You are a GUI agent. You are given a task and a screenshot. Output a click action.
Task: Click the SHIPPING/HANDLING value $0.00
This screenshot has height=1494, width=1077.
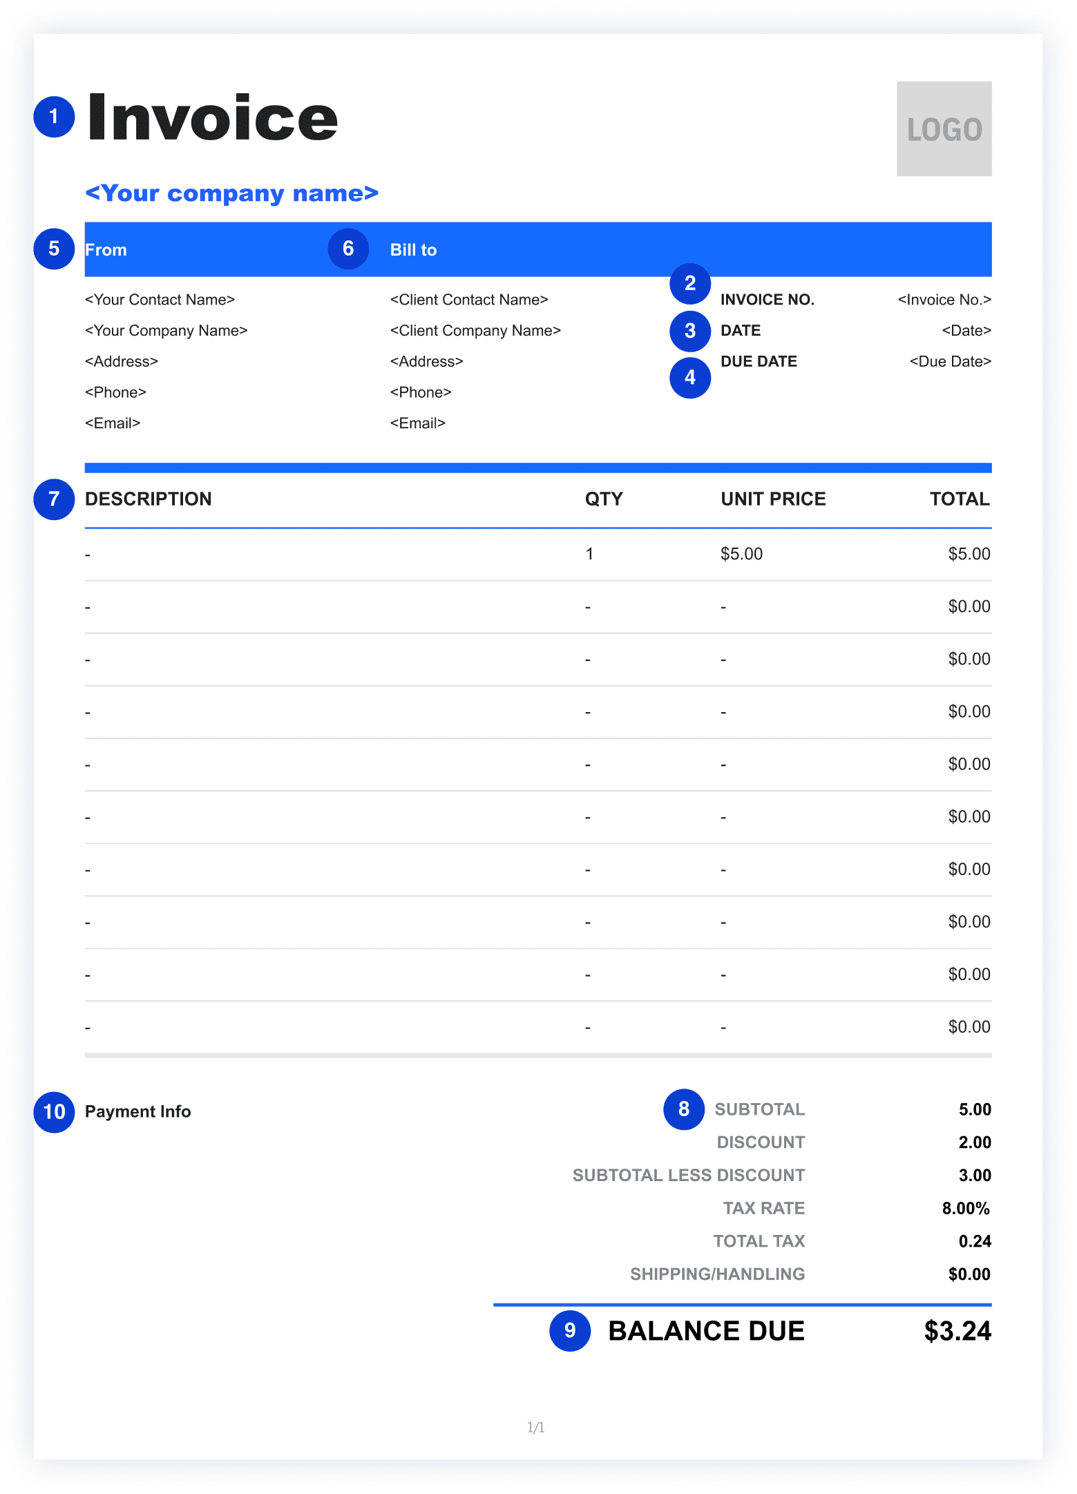(x=969, y=1274)
